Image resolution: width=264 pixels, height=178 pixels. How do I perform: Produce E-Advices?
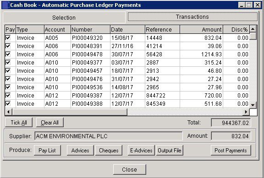[141, 150]
